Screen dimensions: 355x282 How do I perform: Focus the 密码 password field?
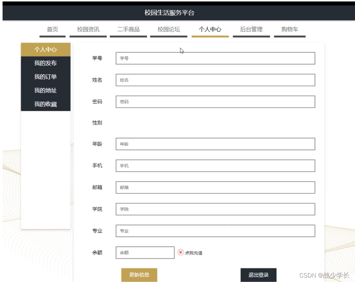coord(215,102)
